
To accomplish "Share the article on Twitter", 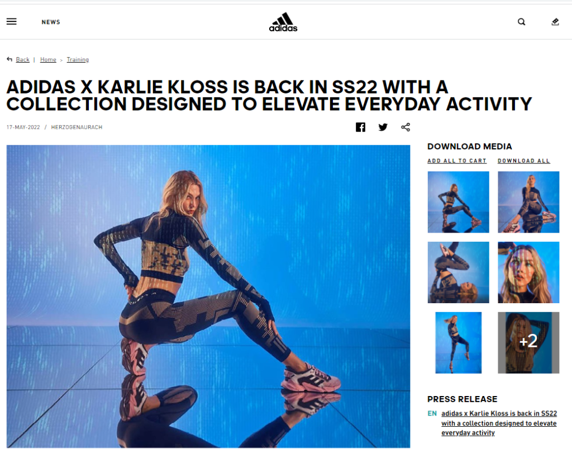I will (383, 127).
